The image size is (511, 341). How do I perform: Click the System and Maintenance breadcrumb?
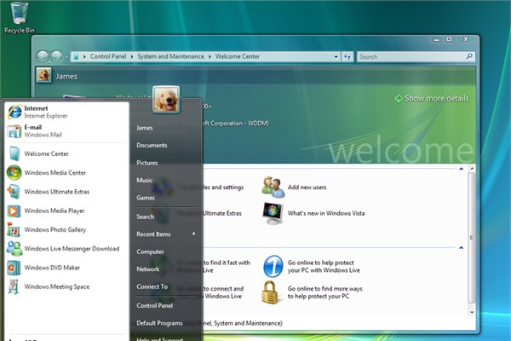click(x=171, y=56)
